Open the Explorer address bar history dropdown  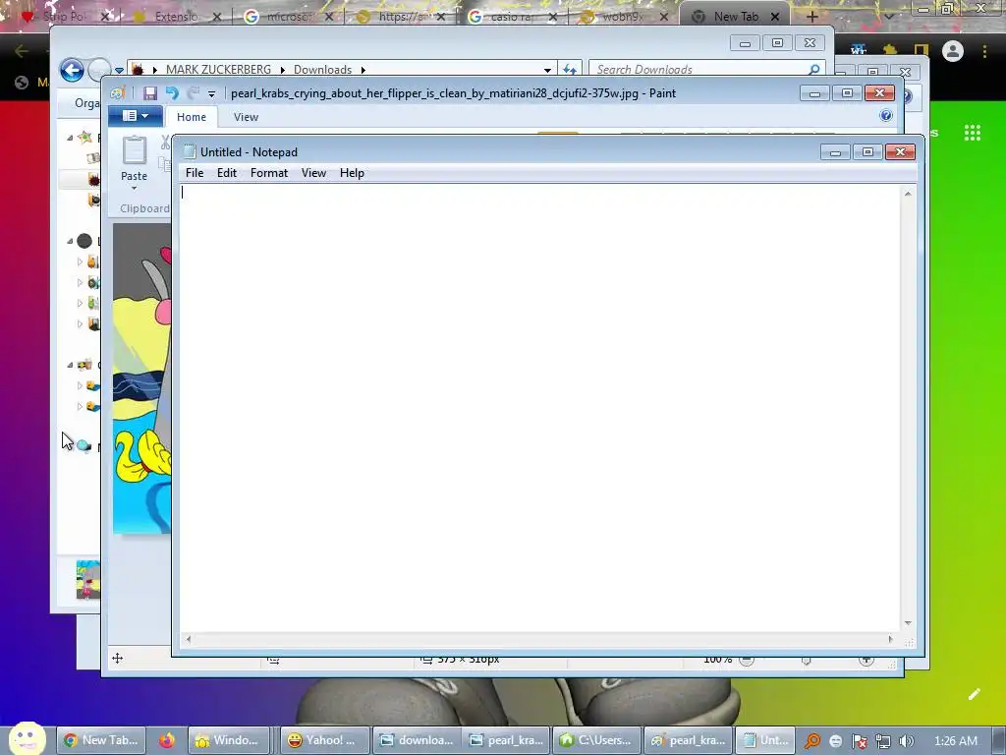(x=547, y=70)
